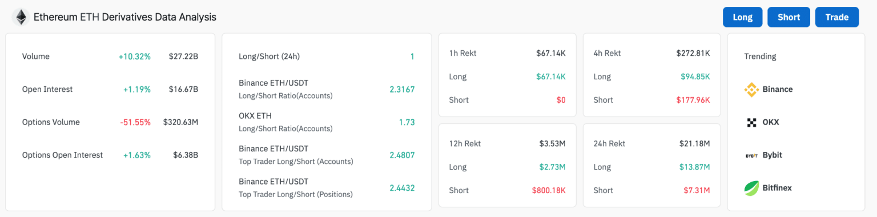Click the Ethereum ETH Derivatives Data Analysis title
Image resolution: width=877 pixels, height=217 pixels.
coord(125,17)
